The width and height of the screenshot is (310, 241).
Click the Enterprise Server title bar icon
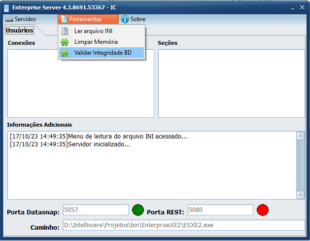[6, 7]
